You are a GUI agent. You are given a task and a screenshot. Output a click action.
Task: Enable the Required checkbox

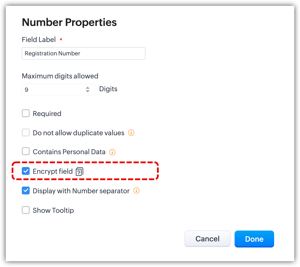[26, 113]
